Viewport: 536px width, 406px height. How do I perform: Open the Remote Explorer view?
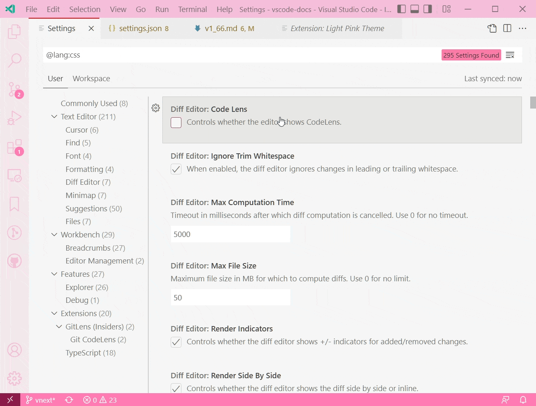[x=14, y=176]
